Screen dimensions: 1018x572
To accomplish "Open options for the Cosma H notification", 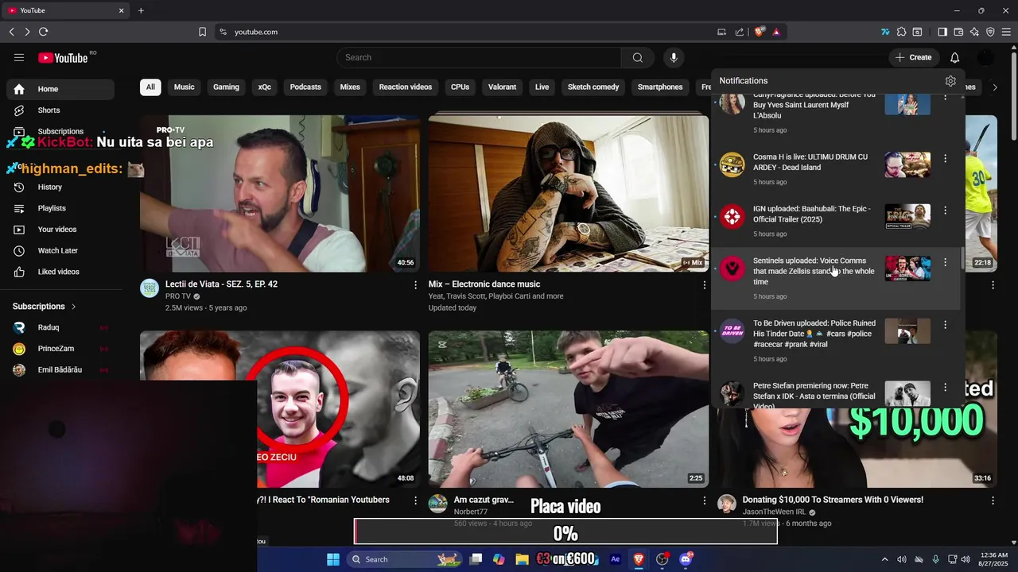I will tap(945, 158).
